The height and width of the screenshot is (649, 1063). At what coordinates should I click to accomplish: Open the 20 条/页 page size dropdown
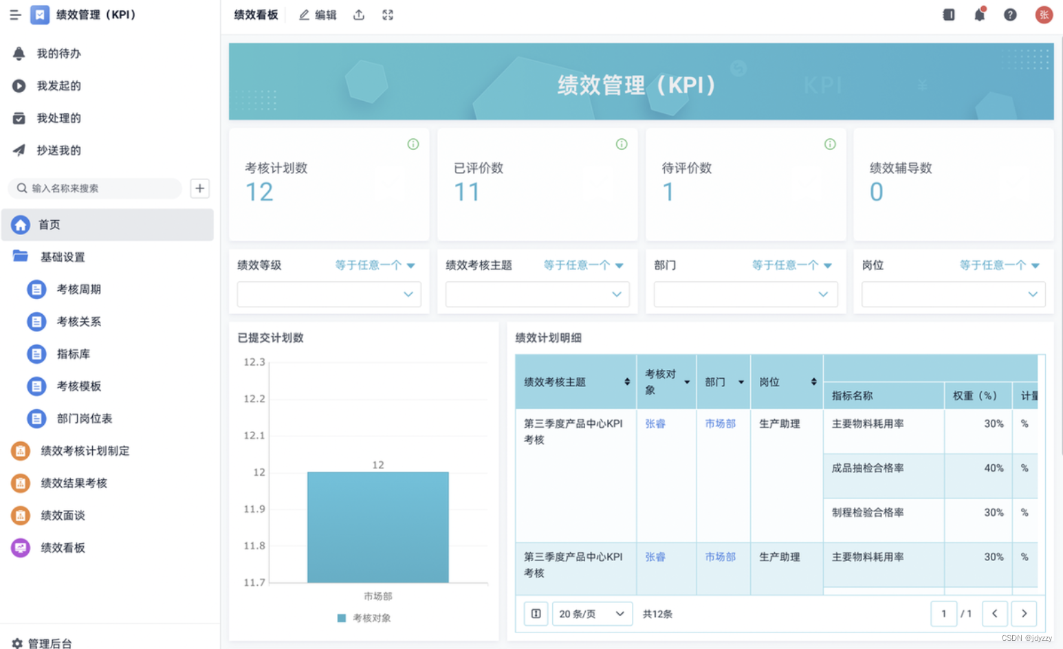592,613
